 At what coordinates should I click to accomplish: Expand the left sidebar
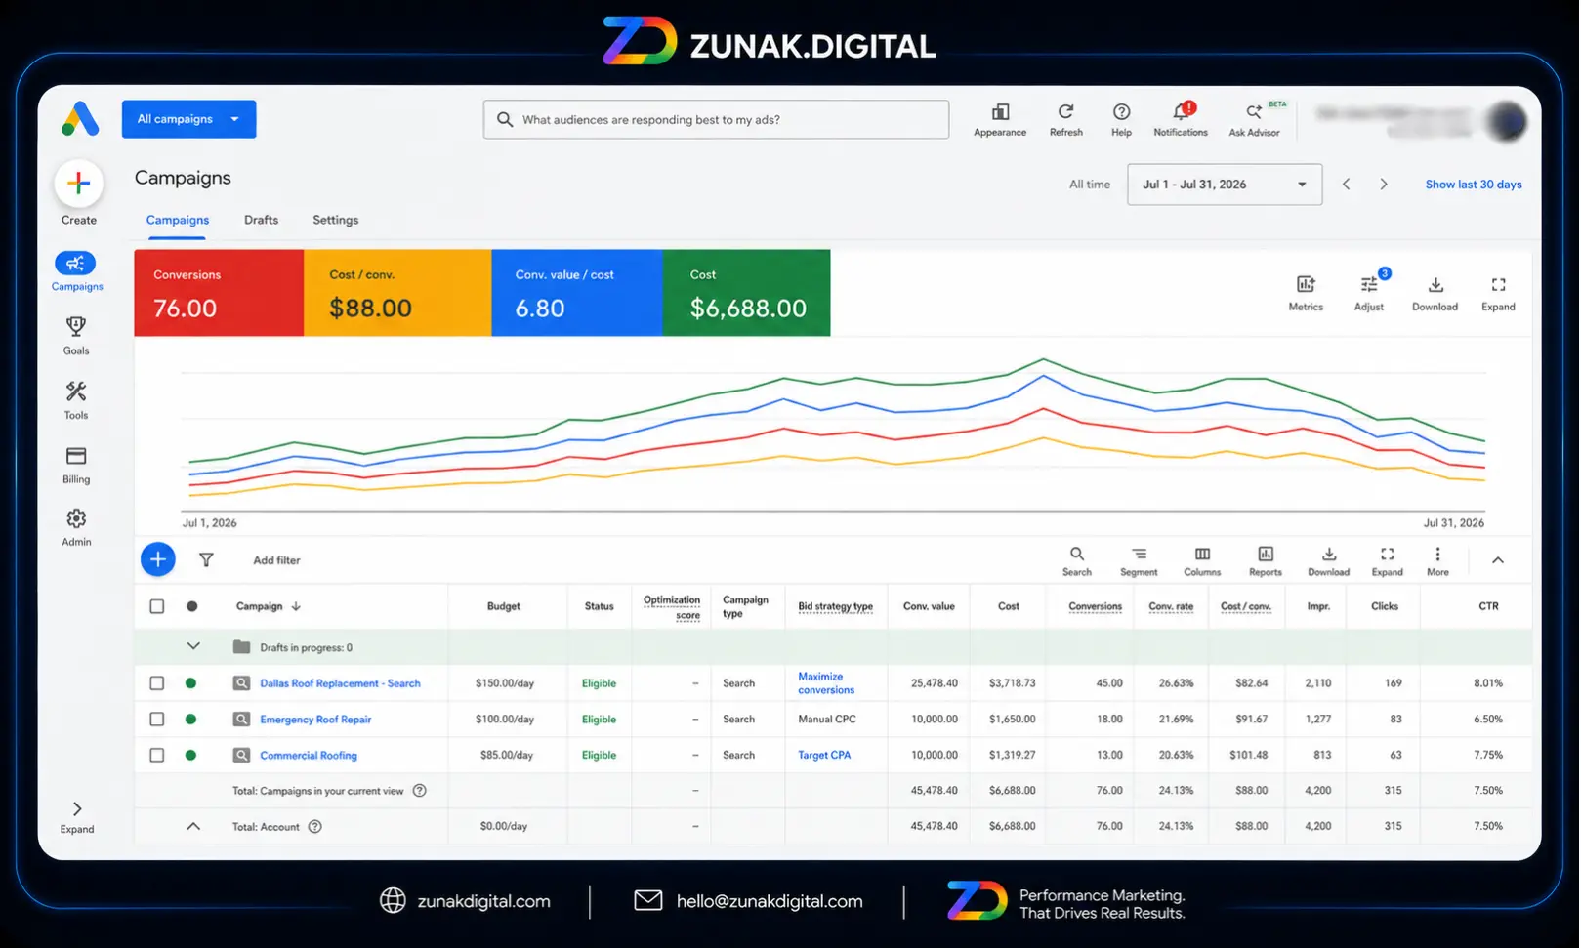coord(77,817)
